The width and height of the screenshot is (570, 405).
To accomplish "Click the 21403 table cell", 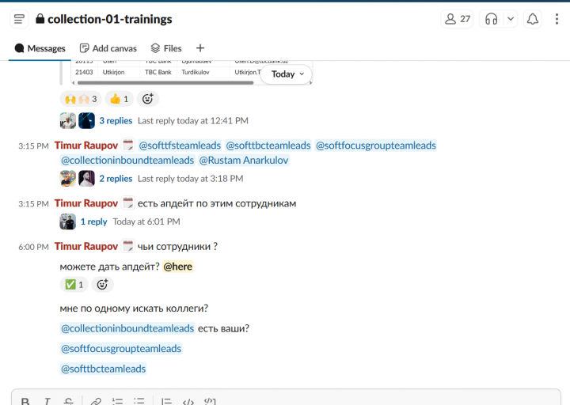I will pyautogui.click(x=84, y=72).
